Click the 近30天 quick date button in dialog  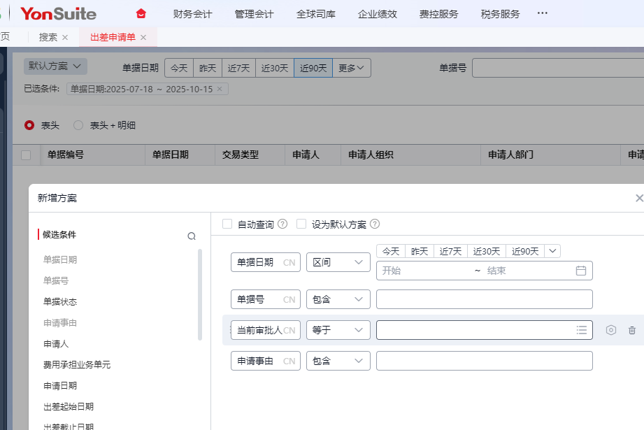487,251
